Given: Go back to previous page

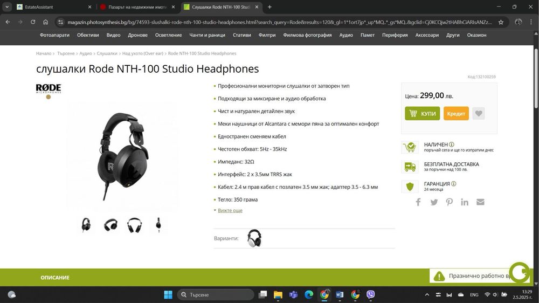Looking at the screenshot, I should point(8,22).
